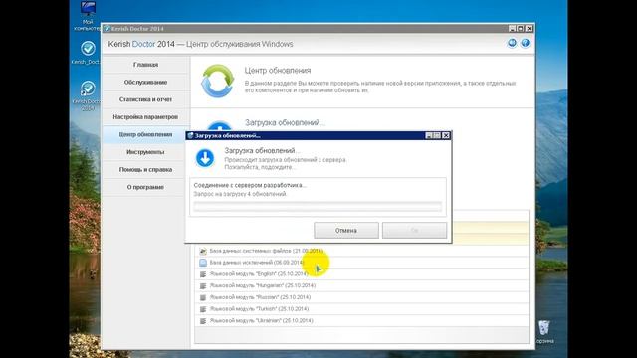
Task: Minimize the Загрузка обновлений dialog
Action: tap(429, 135)
